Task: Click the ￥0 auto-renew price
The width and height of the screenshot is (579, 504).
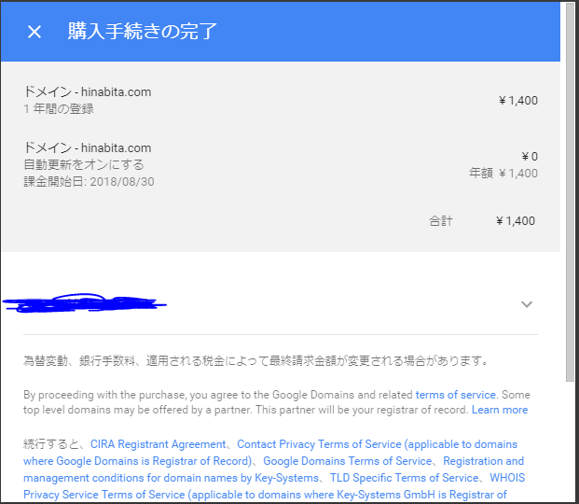Action: 530,157
